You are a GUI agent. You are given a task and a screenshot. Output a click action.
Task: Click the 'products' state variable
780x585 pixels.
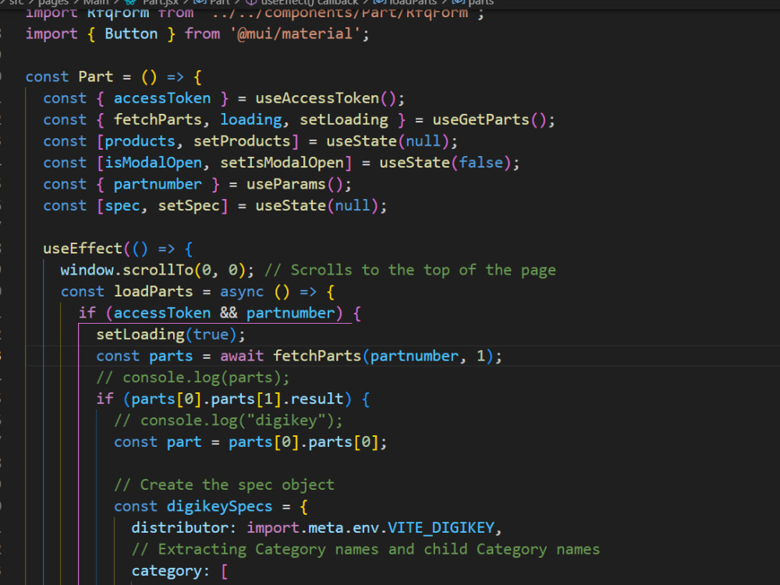pyautogui.click(x=140, y=140)
